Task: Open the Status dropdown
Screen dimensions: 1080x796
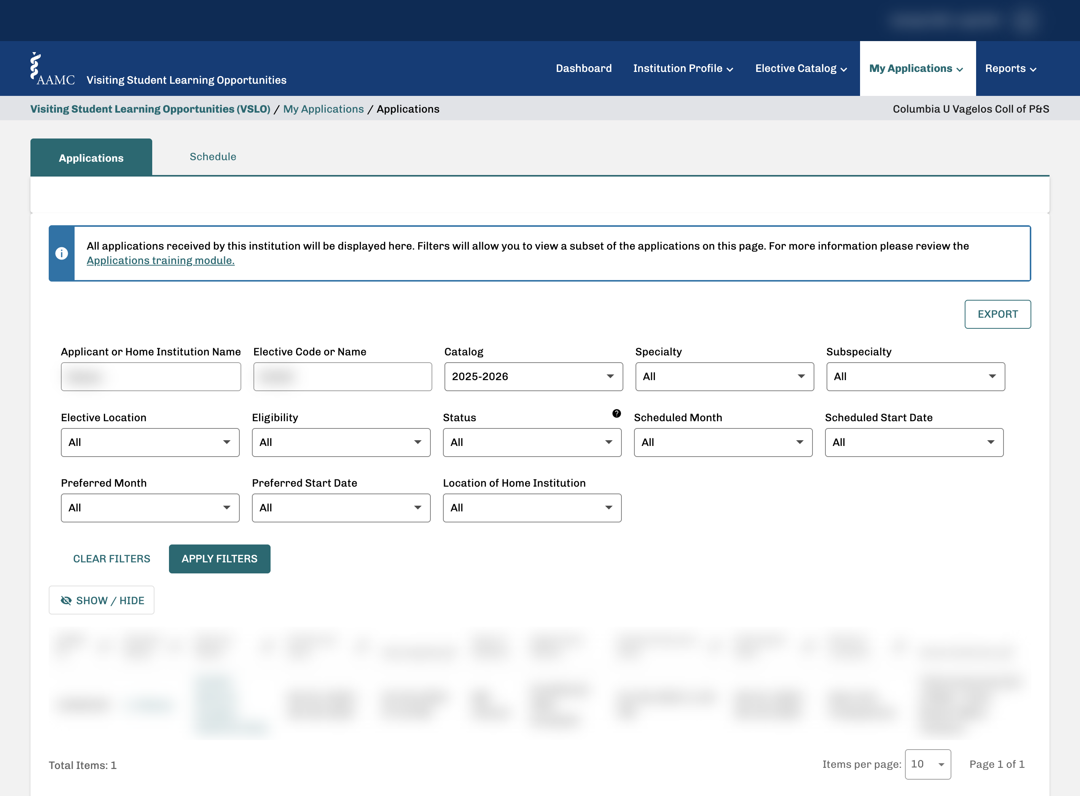Action: click(x=532, y=443)
